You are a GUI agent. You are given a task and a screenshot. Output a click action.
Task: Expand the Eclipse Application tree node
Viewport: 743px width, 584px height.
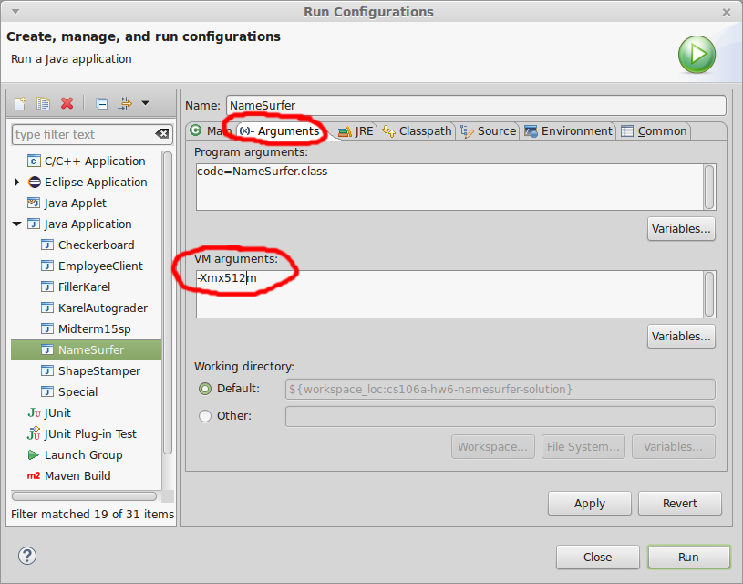click(x=17, y=182)
